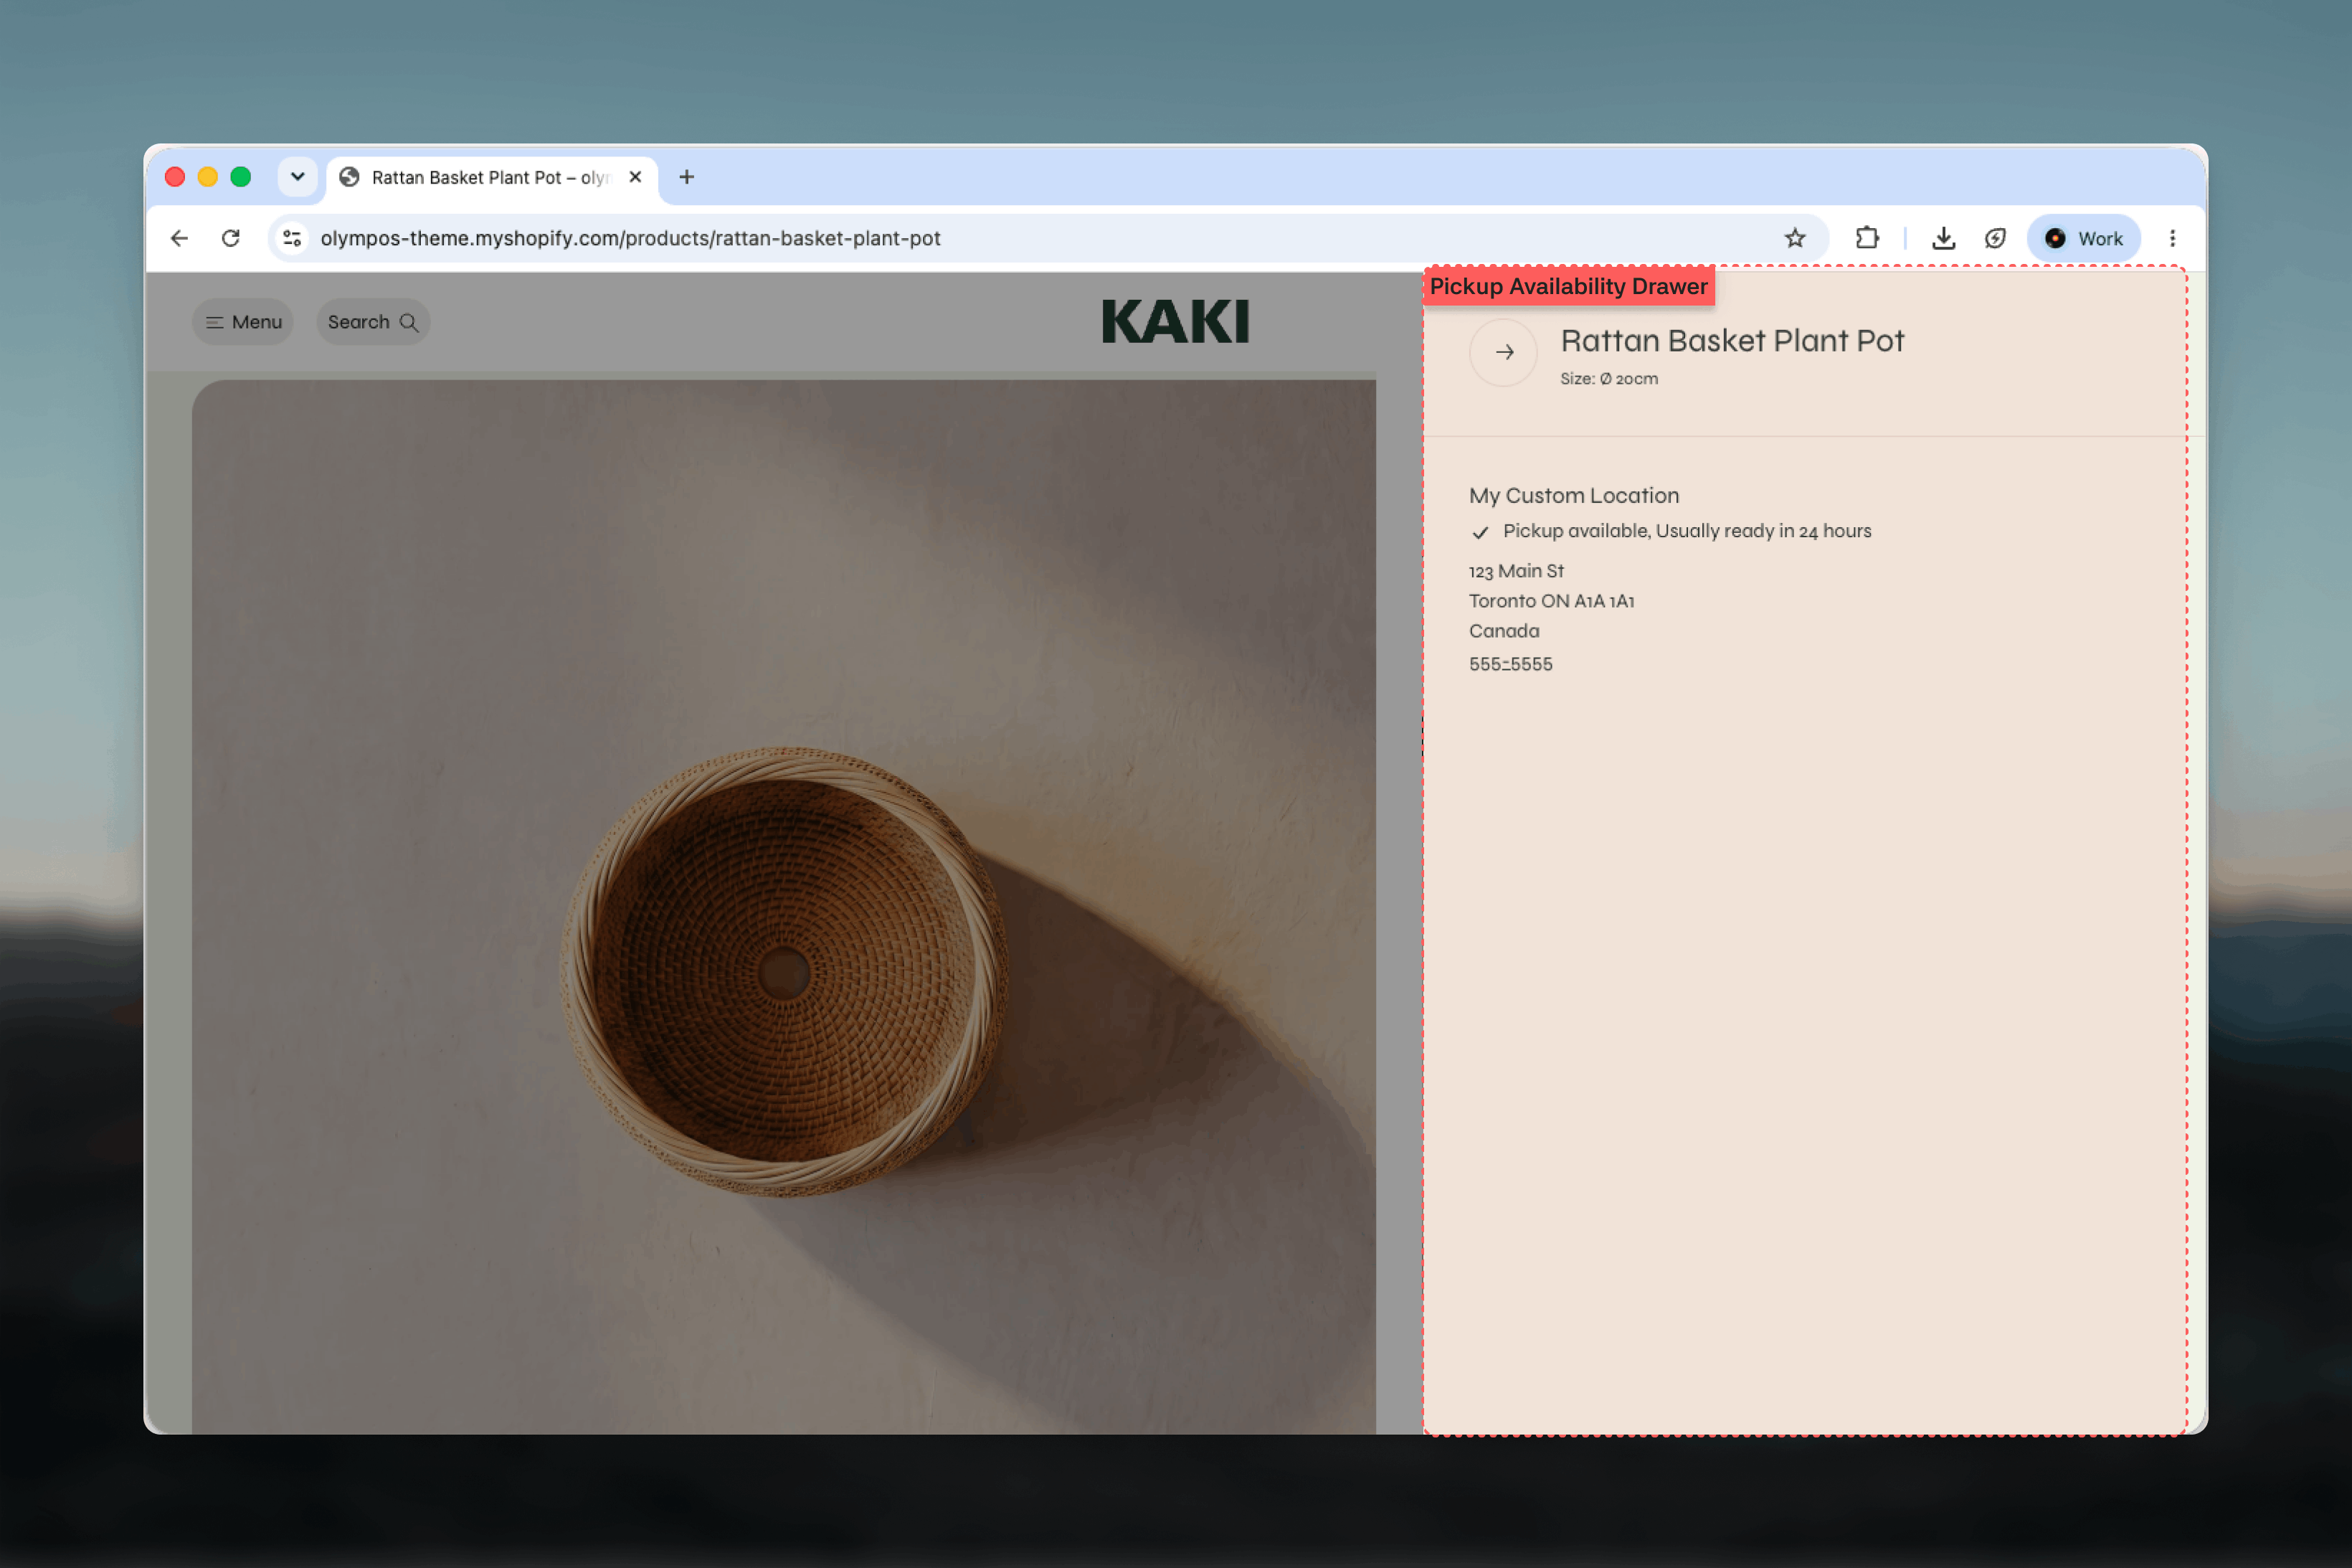Switch to Rattan Basket Plant Pot tab
The width and height of the screenshot is (2352, 1568).
click(490, 178)
